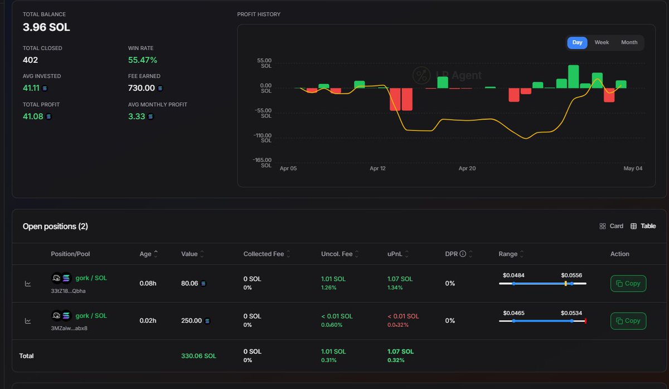Switch profit history to Week

pyautogui.click(x=602, y=42)
